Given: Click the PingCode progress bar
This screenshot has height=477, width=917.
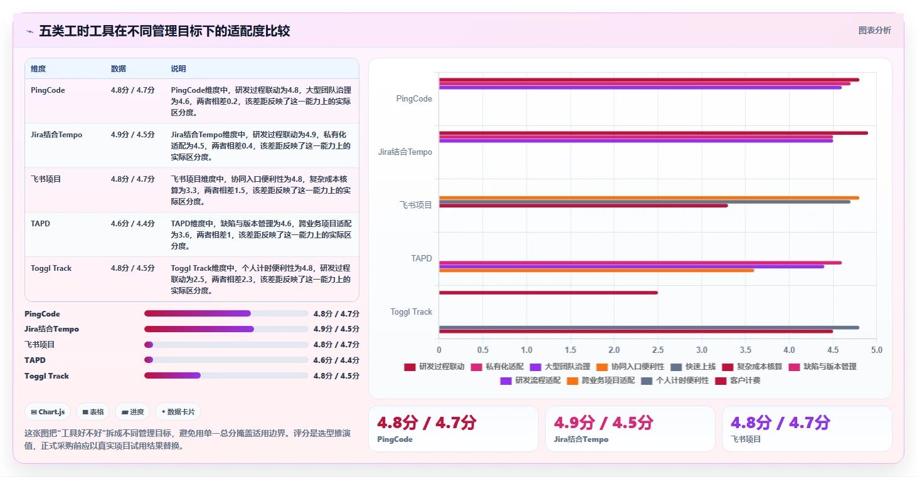Looking at the screenshot, I should point(226,313).
